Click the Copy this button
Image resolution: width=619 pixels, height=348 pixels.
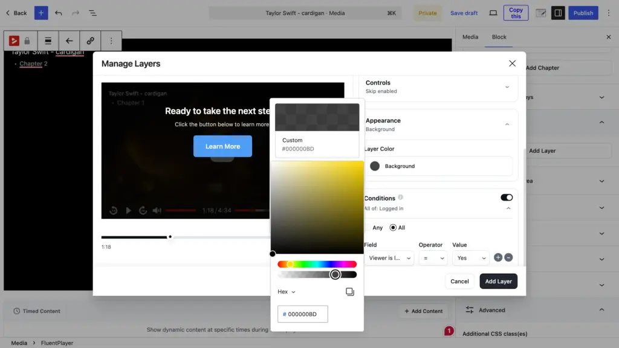516,13
